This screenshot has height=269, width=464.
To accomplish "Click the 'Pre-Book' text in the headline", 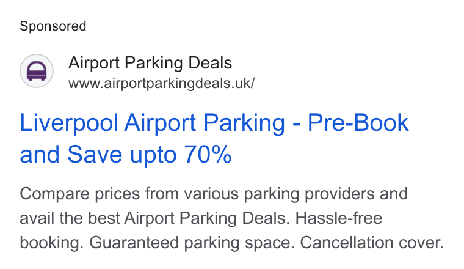I will pyautogui.click(x=358, y=122).
